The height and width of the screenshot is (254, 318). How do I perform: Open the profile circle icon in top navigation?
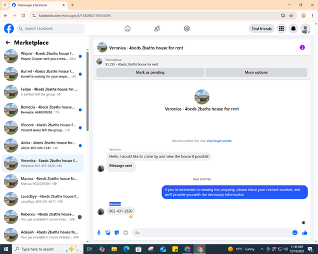click(187, 29)
